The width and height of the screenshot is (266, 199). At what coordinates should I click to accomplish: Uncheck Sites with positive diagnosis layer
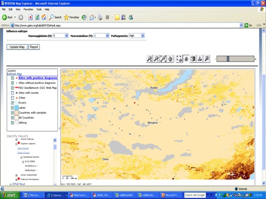click(x=12, y=78)
